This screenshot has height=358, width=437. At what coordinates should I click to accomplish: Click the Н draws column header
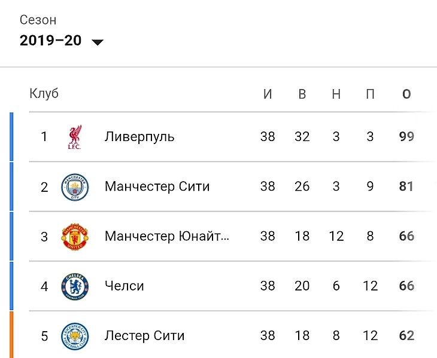coord(336,94)
